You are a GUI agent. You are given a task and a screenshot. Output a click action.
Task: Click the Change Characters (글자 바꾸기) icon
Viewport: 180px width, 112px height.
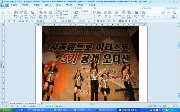76,12
